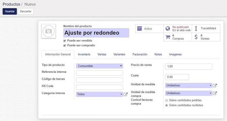Switch to the Facturación tab
Screen dimensions: 227x121
pos(140,54)
